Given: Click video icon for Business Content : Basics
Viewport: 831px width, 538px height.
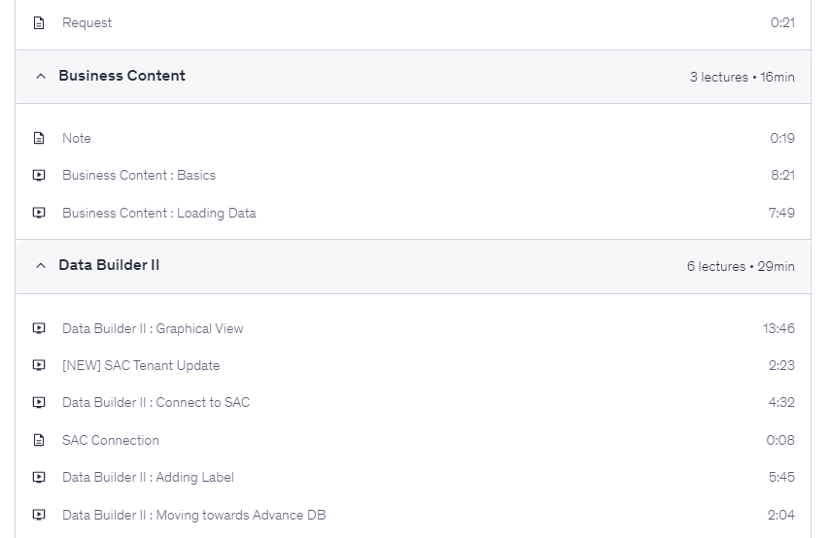Looking at the screenshot, I should (x=39, y=176).
